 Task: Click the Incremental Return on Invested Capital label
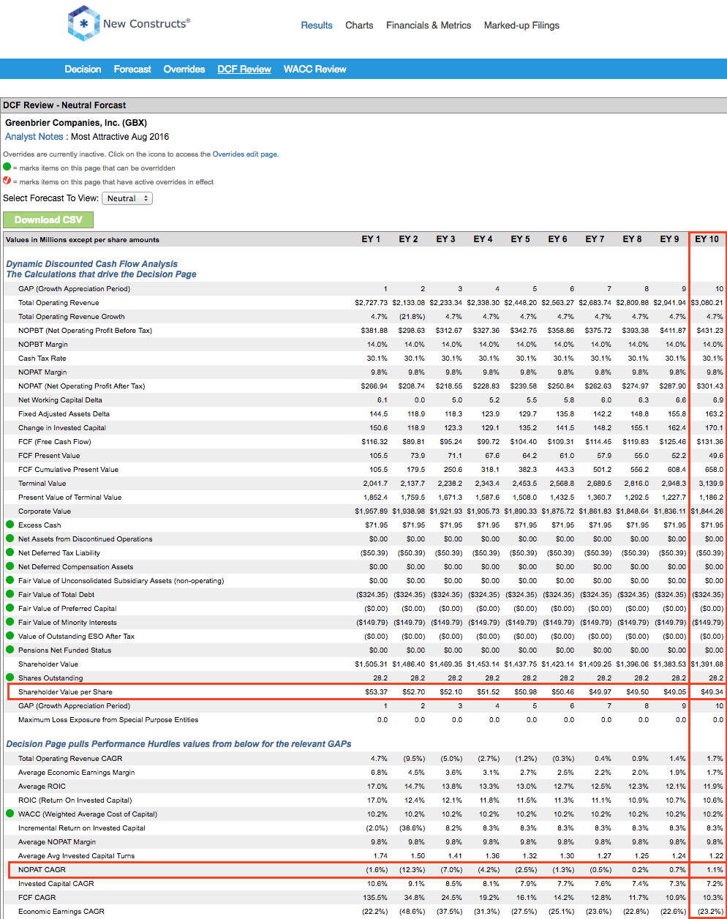pyautogui.click(x=82, y=828)
